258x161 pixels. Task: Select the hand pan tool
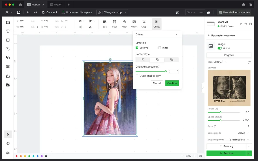point(8,143)
